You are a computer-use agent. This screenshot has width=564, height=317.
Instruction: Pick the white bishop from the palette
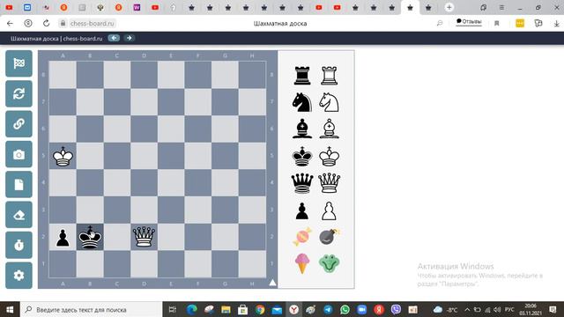tap(329, 129)
